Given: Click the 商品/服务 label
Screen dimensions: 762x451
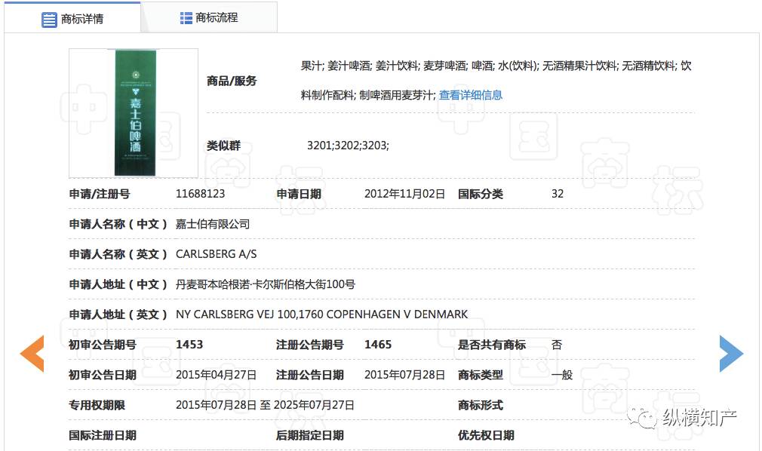Looking at the screenshot, I should coord(232,81).
